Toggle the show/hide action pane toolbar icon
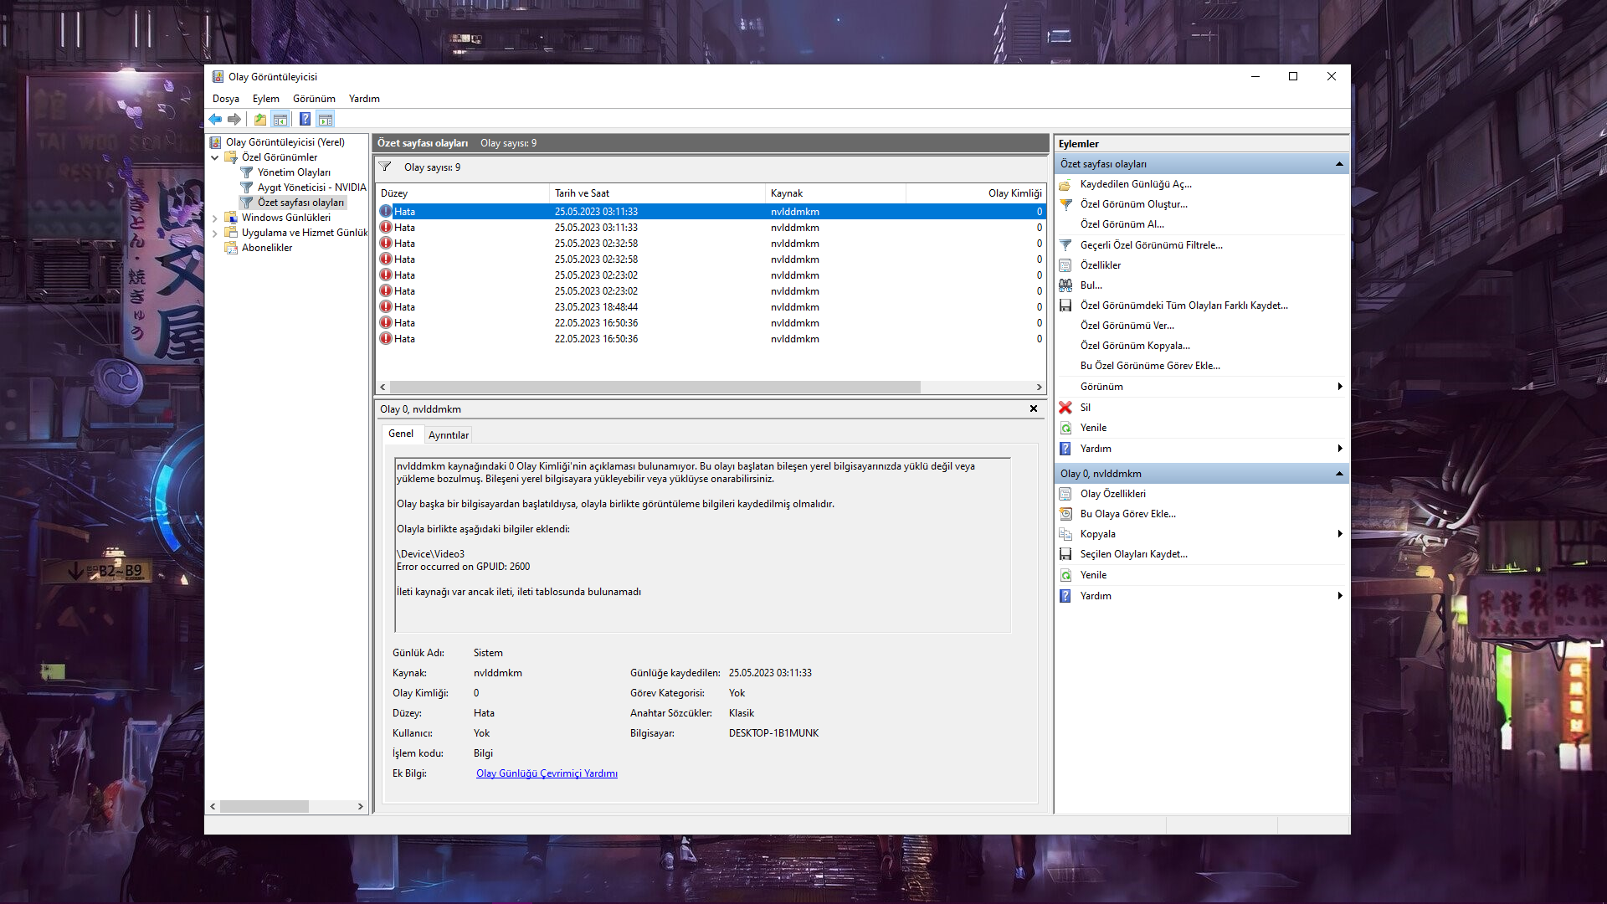Viewport: 1607px width, 904px height. coord(326,120)
